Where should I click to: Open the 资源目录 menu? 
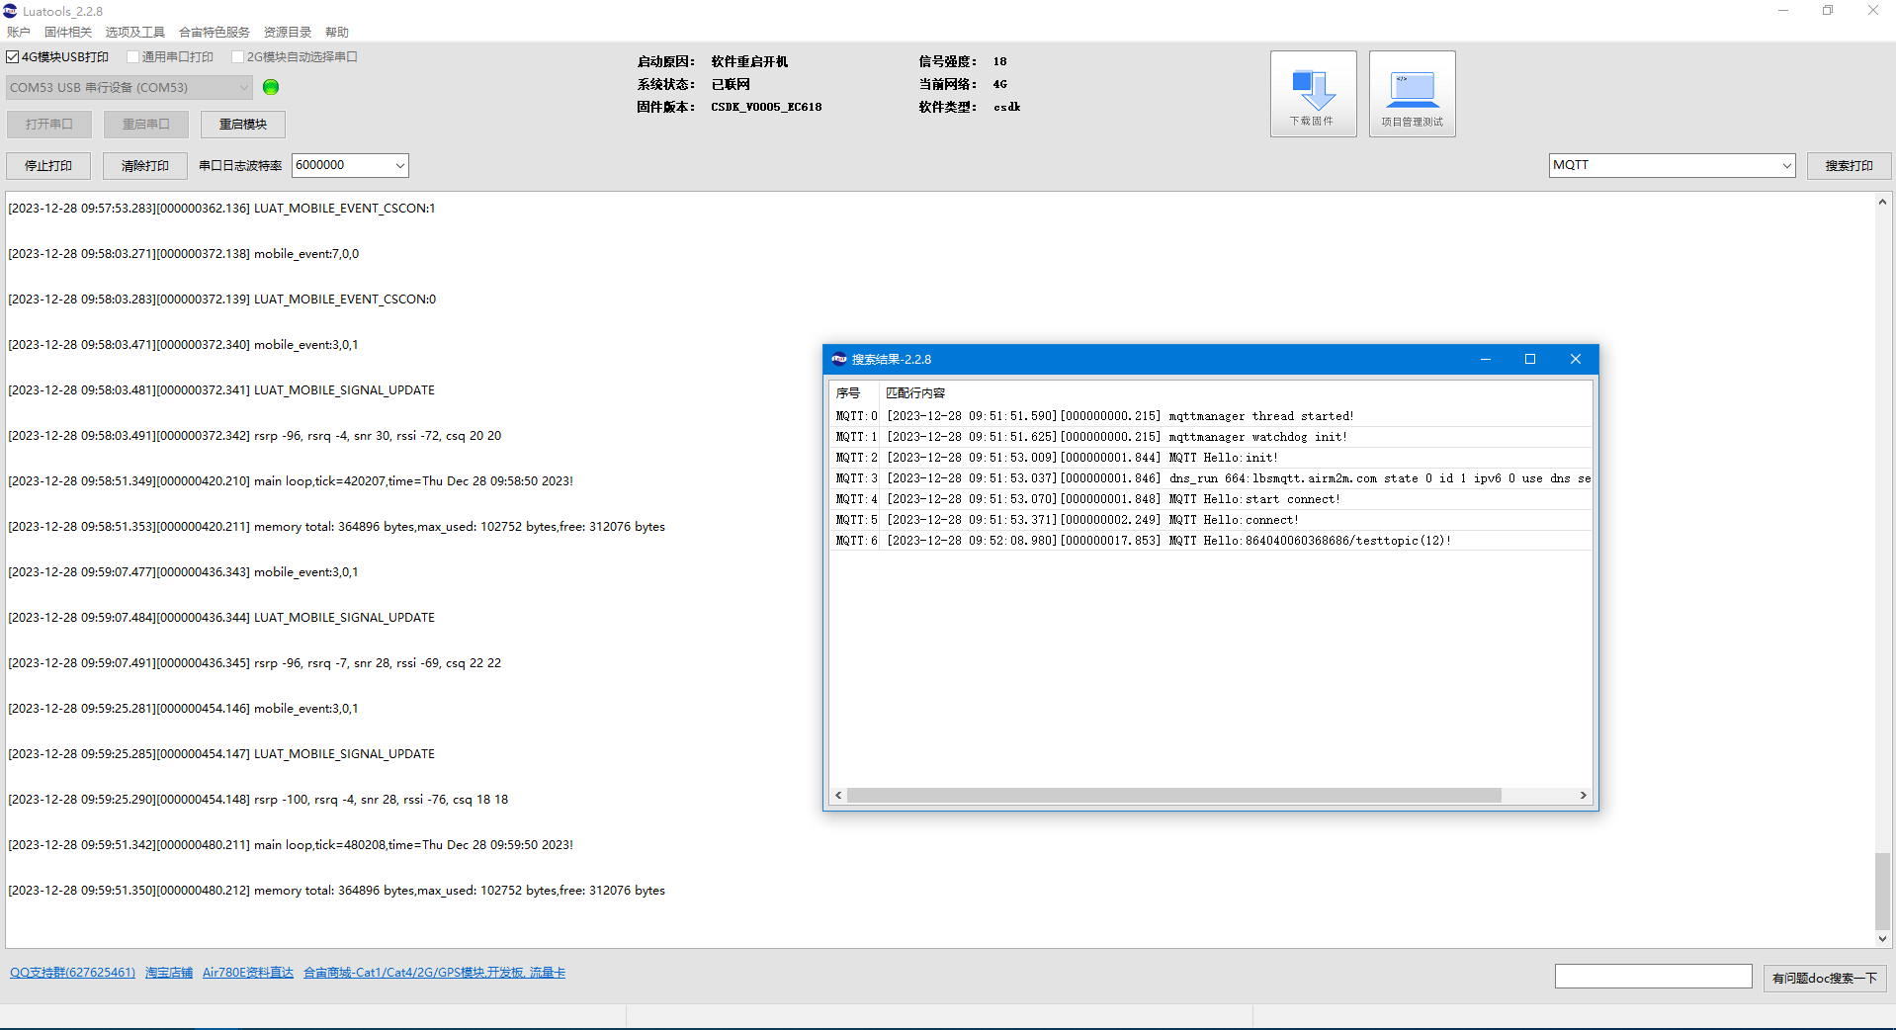tap(288, 33)
